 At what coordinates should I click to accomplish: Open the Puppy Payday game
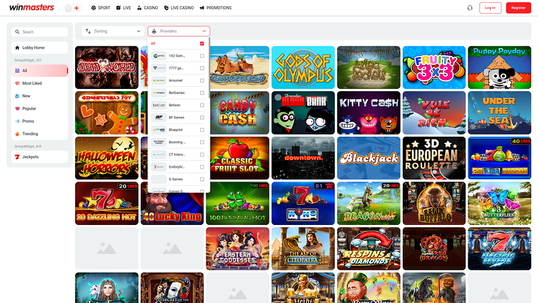click(499, 68)
